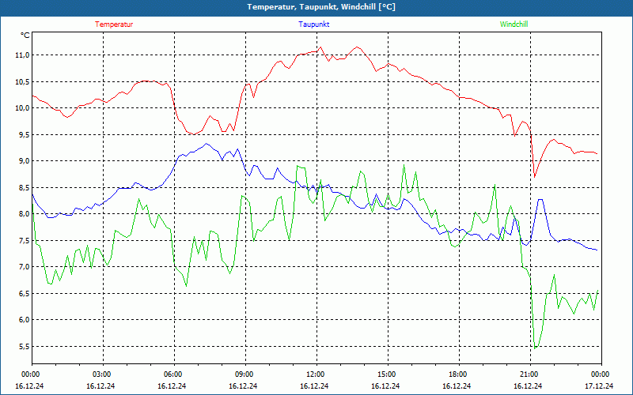
Task: Click the 11,0 y-axis value
Action: click(23, 55)
